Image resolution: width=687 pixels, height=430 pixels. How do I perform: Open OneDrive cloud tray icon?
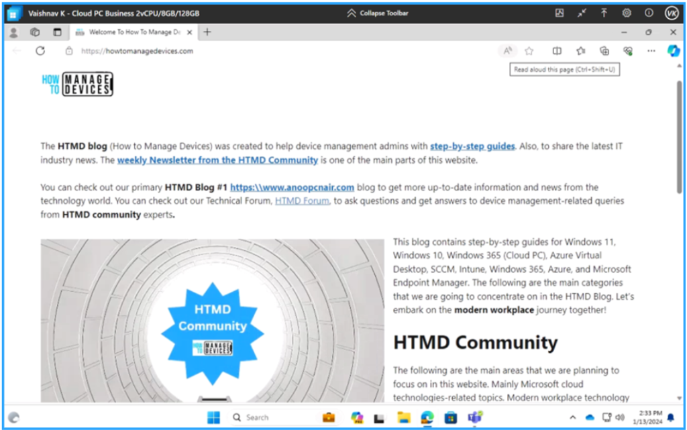pyautogui.click(x=590, y=417)
